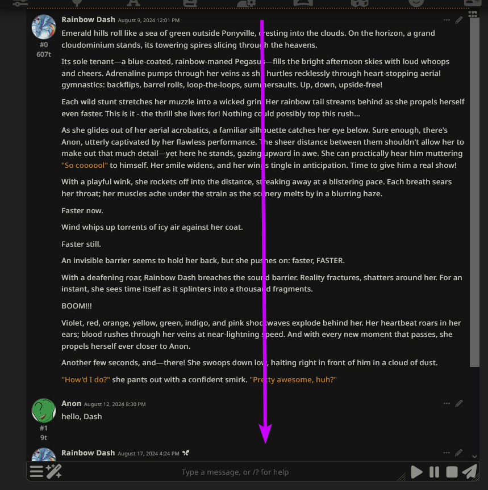
Task: Expand message actions on first message
Action: coord(447,20)
